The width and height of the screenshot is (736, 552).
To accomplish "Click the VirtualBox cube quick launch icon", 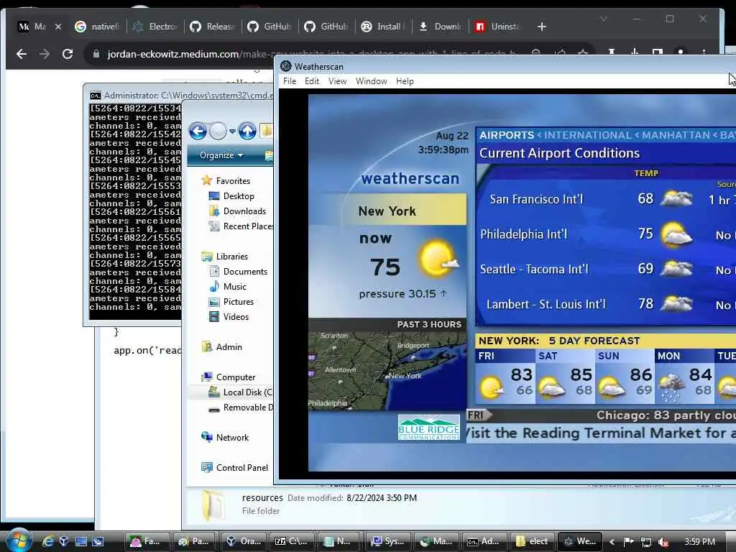I will click(64, 541).
